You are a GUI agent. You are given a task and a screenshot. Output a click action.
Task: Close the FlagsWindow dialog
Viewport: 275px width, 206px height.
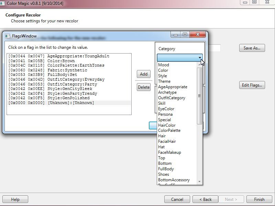pos(198,34)
